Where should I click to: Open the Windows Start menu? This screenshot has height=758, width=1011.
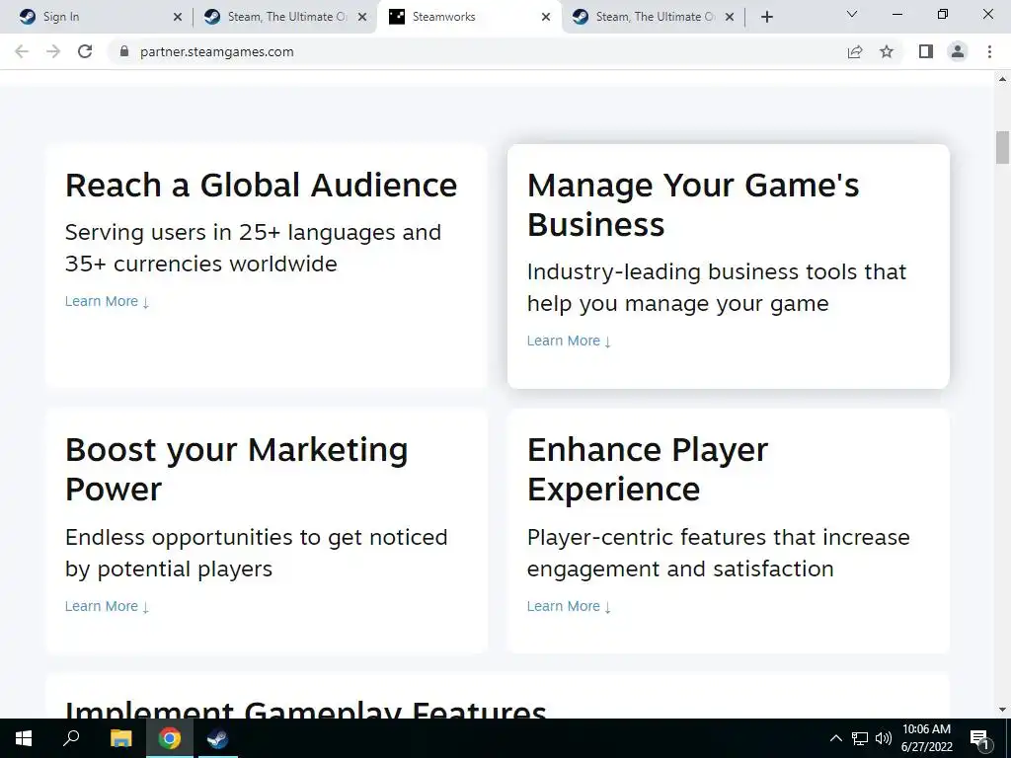[24, 738]
